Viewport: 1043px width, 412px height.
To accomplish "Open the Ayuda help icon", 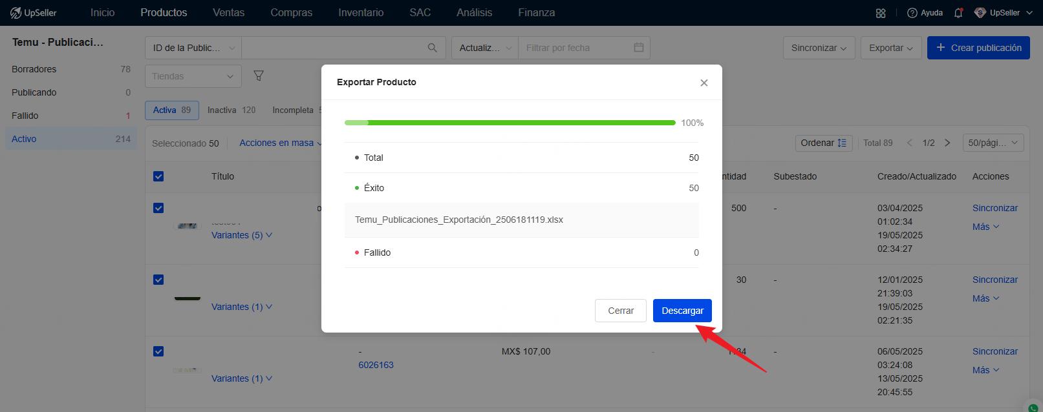I will (912, 13).
